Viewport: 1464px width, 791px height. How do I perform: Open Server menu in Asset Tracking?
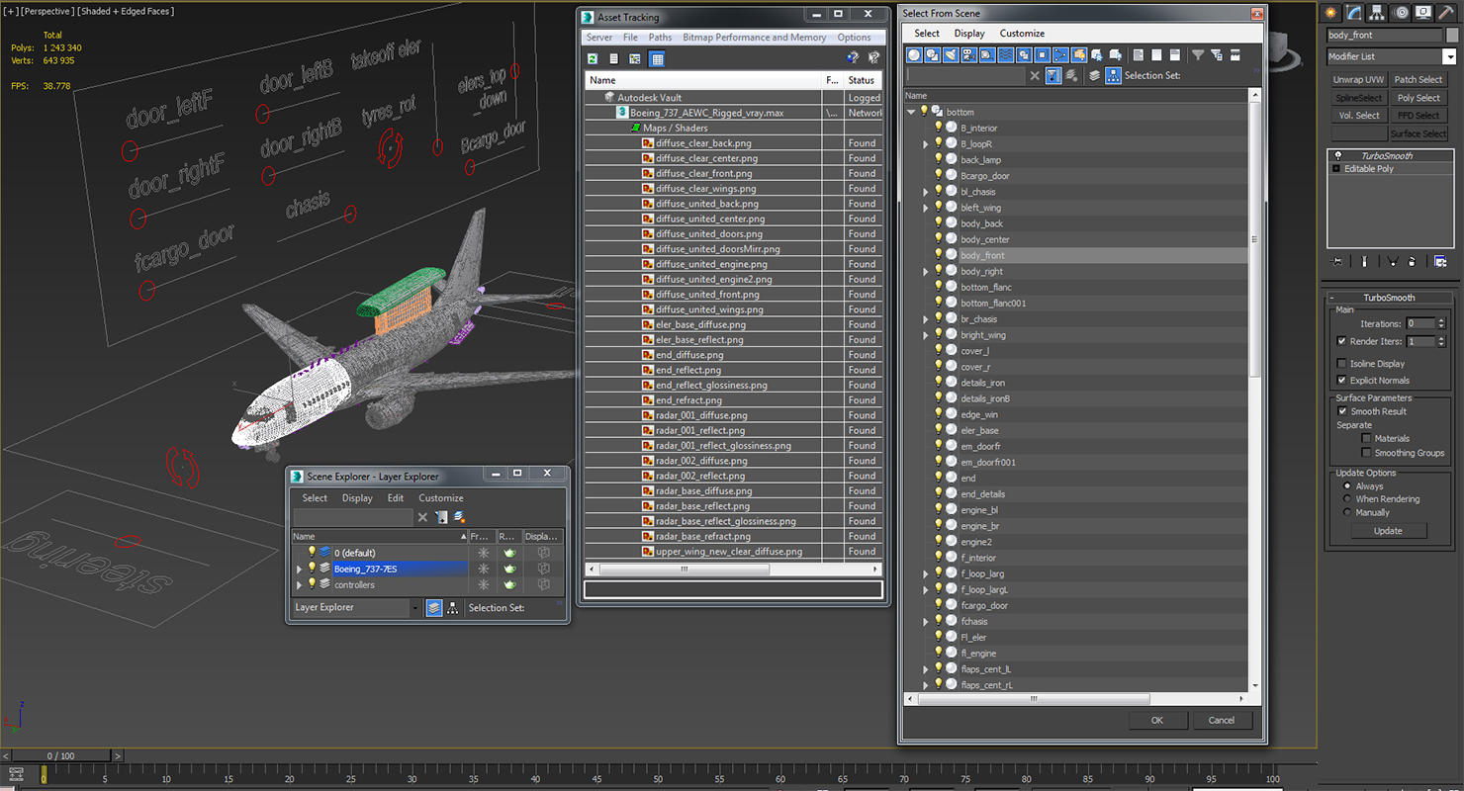click(599, 38)
